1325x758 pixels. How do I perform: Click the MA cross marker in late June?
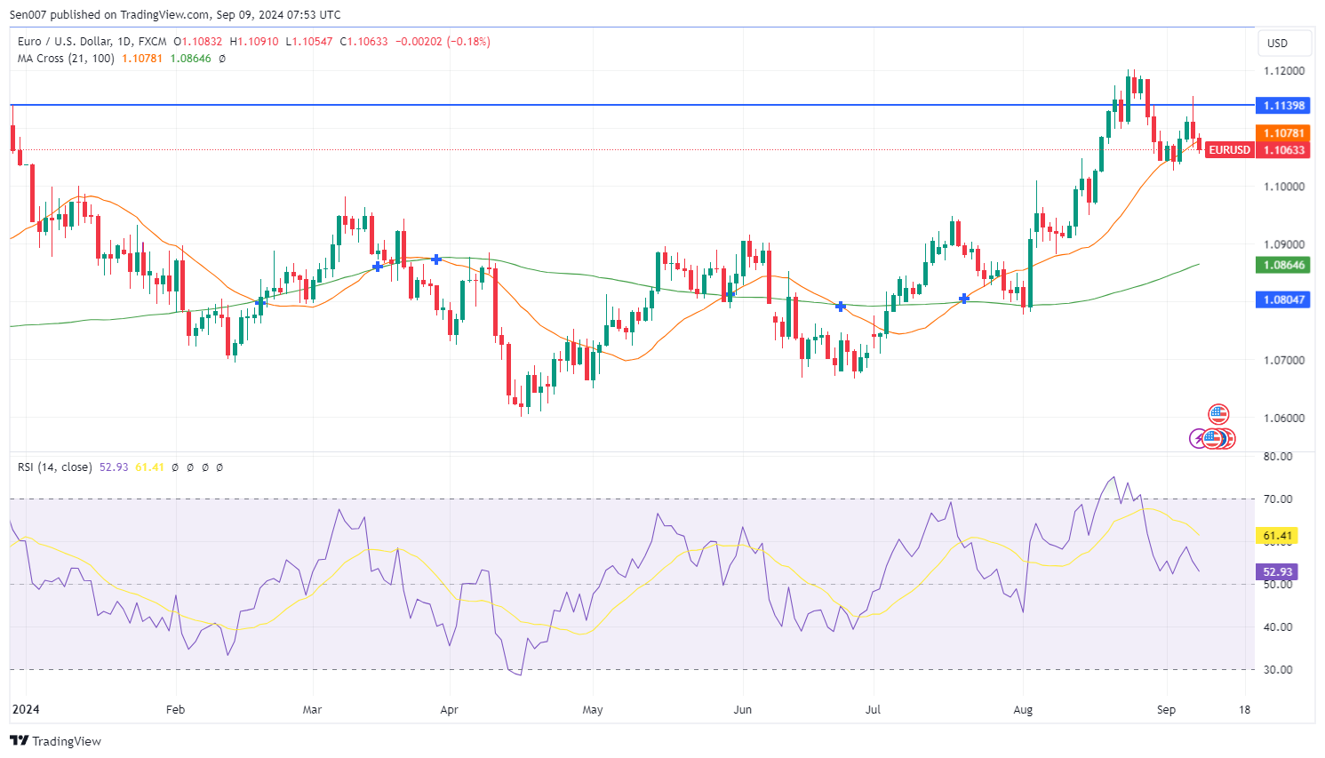click(x=841, y=307)
